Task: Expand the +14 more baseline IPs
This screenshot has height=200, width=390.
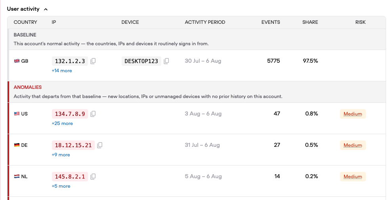Action: coord(62,71)
